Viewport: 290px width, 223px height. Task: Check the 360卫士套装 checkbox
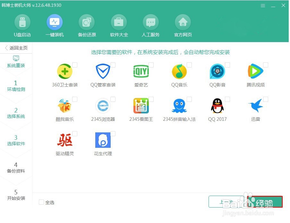click(75, 65)
